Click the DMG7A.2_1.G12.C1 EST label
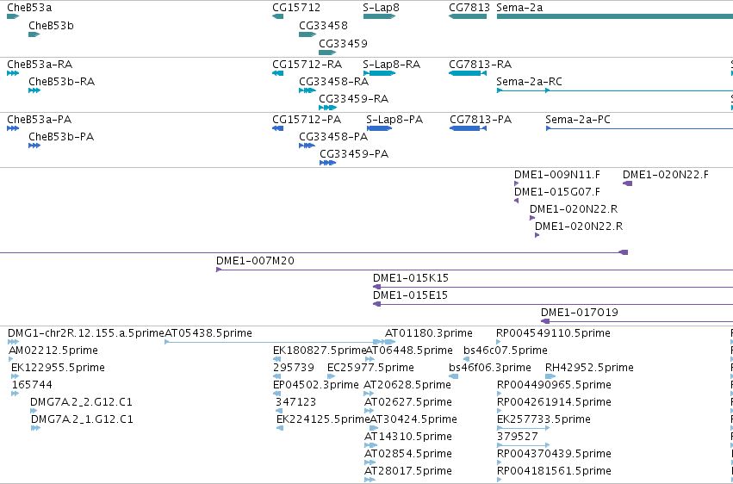The width and height of the screenshot is (733, 484). pyautogui.click(x=83, y=420)
